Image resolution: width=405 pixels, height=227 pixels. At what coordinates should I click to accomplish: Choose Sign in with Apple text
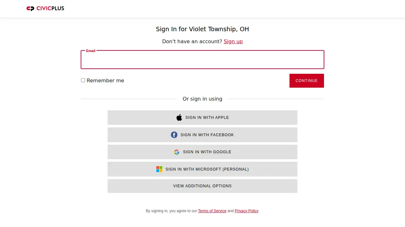pyautogui.click(x=207, y=118)
